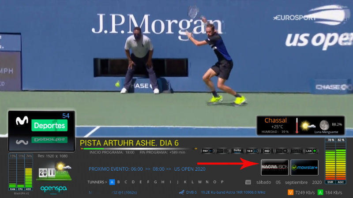
Task: Click the Dolby Digital audio indicator
Action: coord(237,151)
